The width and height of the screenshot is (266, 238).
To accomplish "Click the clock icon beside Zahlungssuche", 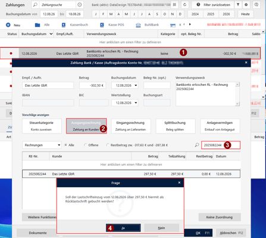I will click(x=80, y=5).
